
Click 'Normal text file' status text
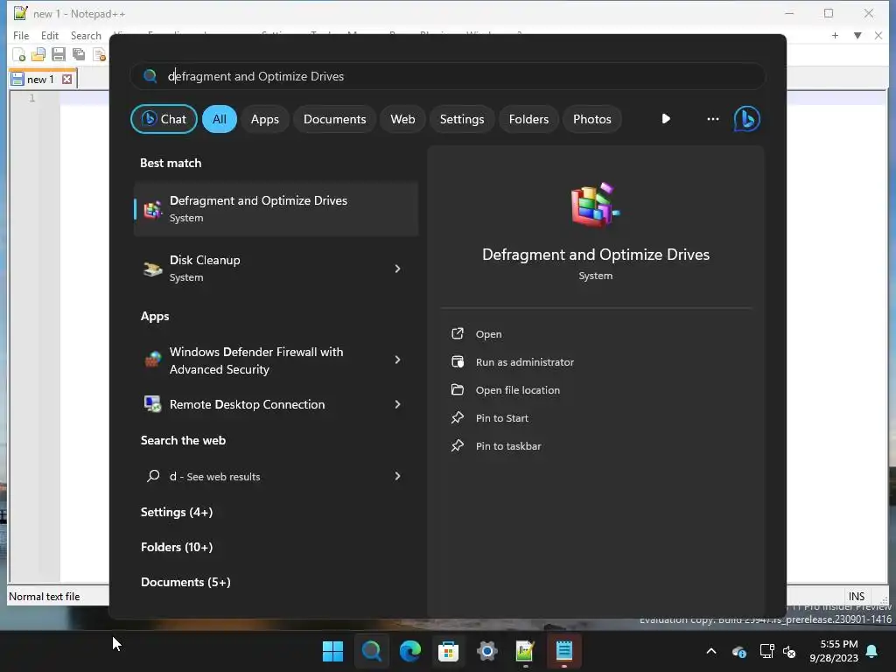44,596
